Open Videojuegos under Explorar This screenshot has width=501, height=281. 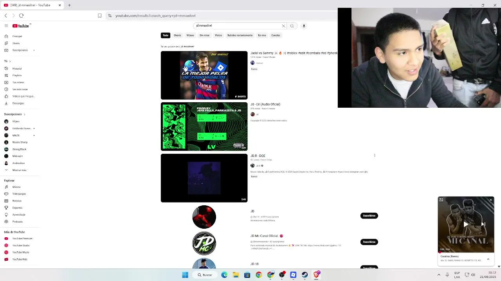tap(19, 194)
